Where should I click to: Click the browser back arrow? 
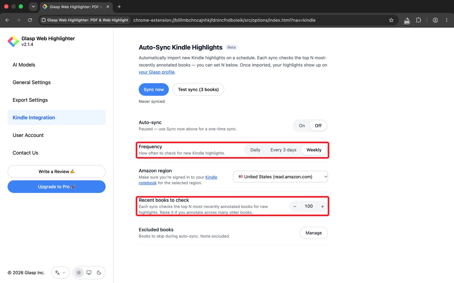click(x=7, y=20)
